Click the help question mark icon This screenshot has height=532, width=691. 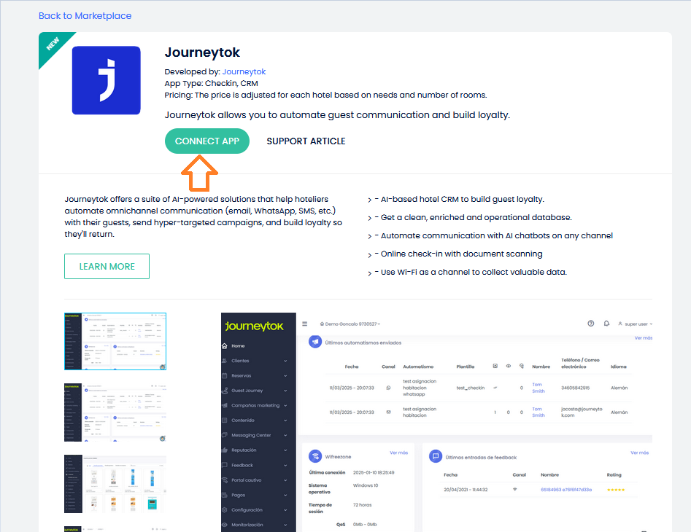click(x=590, y=324)
